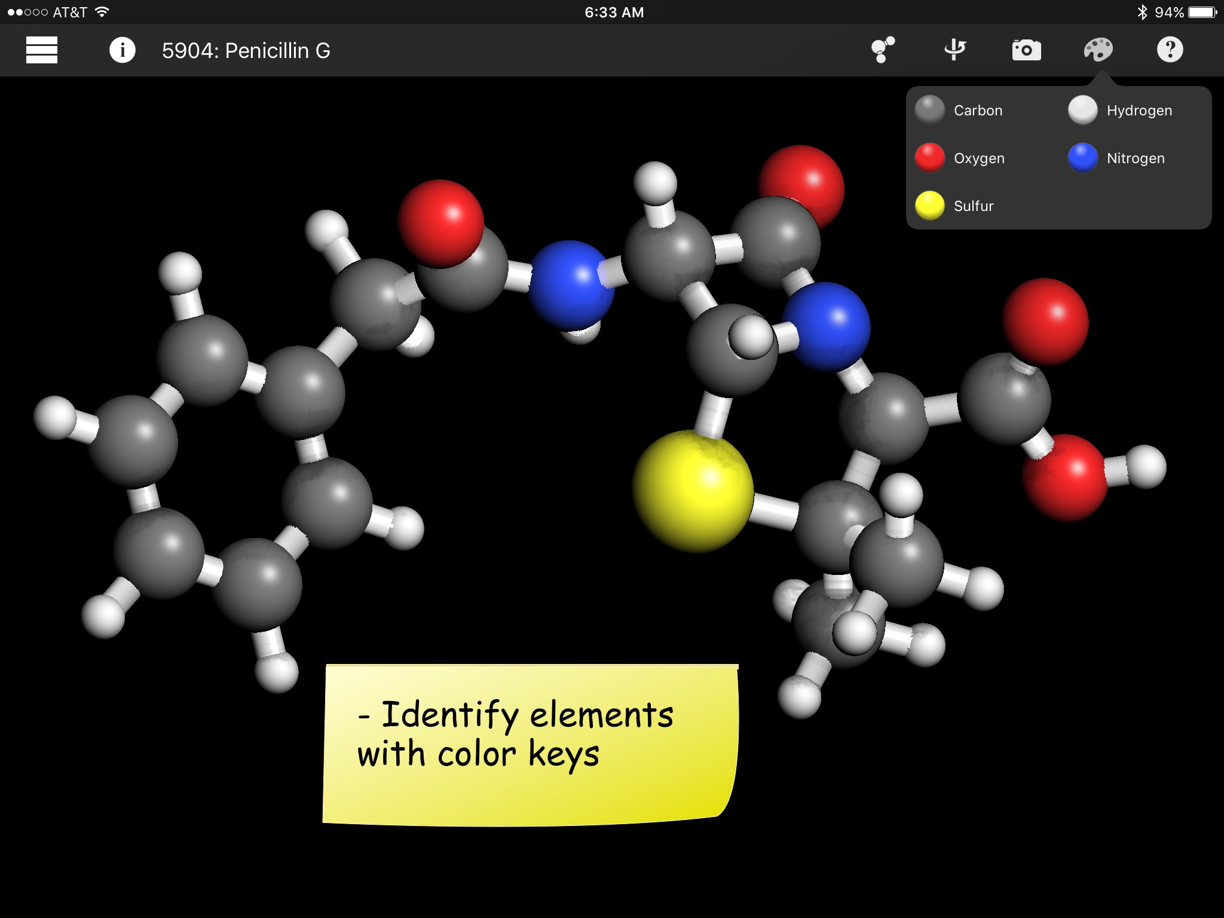Tap the yellow sticky note about color keys
The image size is (1224, 918).
[531, 745]
